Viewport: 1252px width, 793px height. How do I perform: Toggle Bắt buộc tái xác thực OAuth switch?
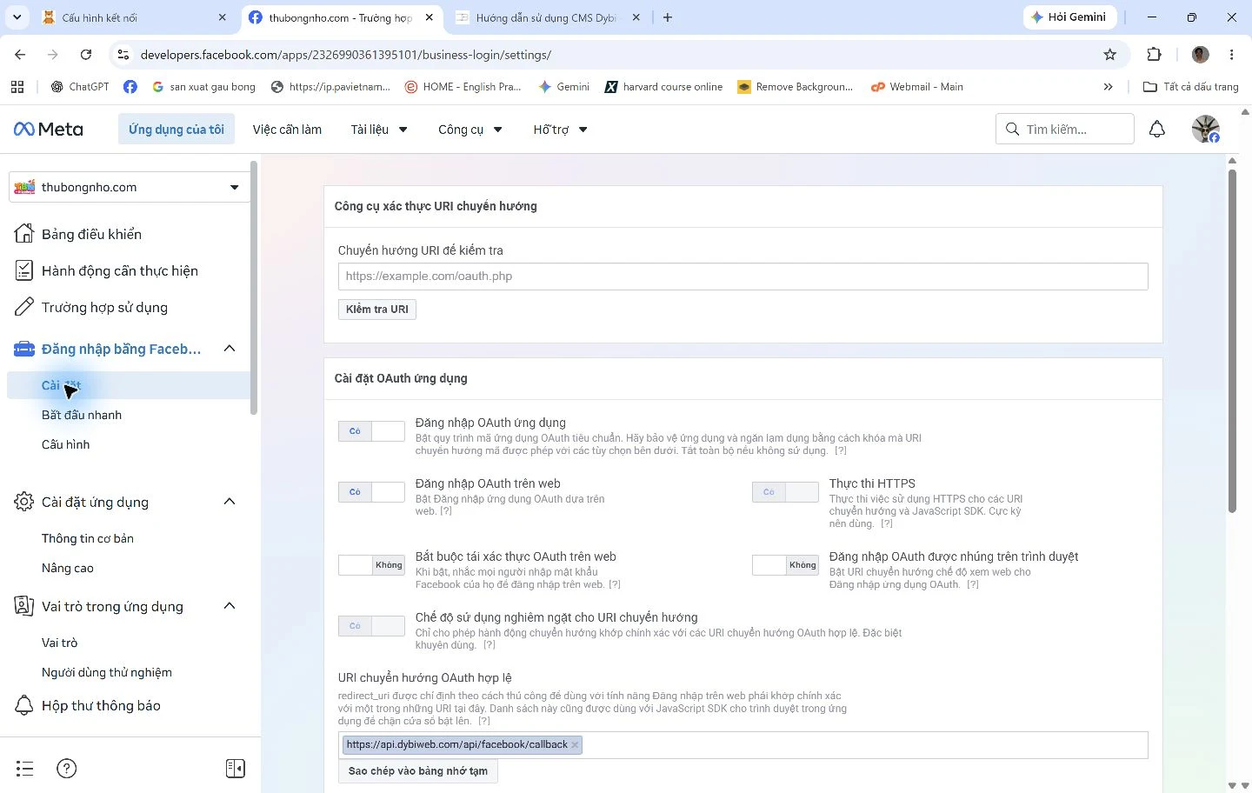coord(371,565)
